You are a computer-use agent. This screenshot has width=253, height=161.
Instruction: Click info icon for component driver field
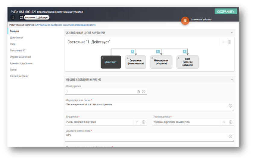pos(230,136)
